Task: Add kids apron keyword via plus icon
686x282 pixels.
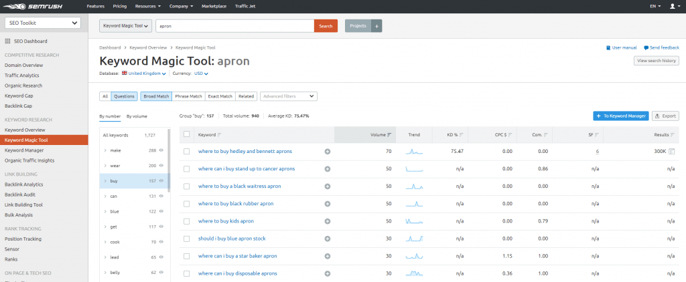Action: pyautogui.click(x=327, y=221)
